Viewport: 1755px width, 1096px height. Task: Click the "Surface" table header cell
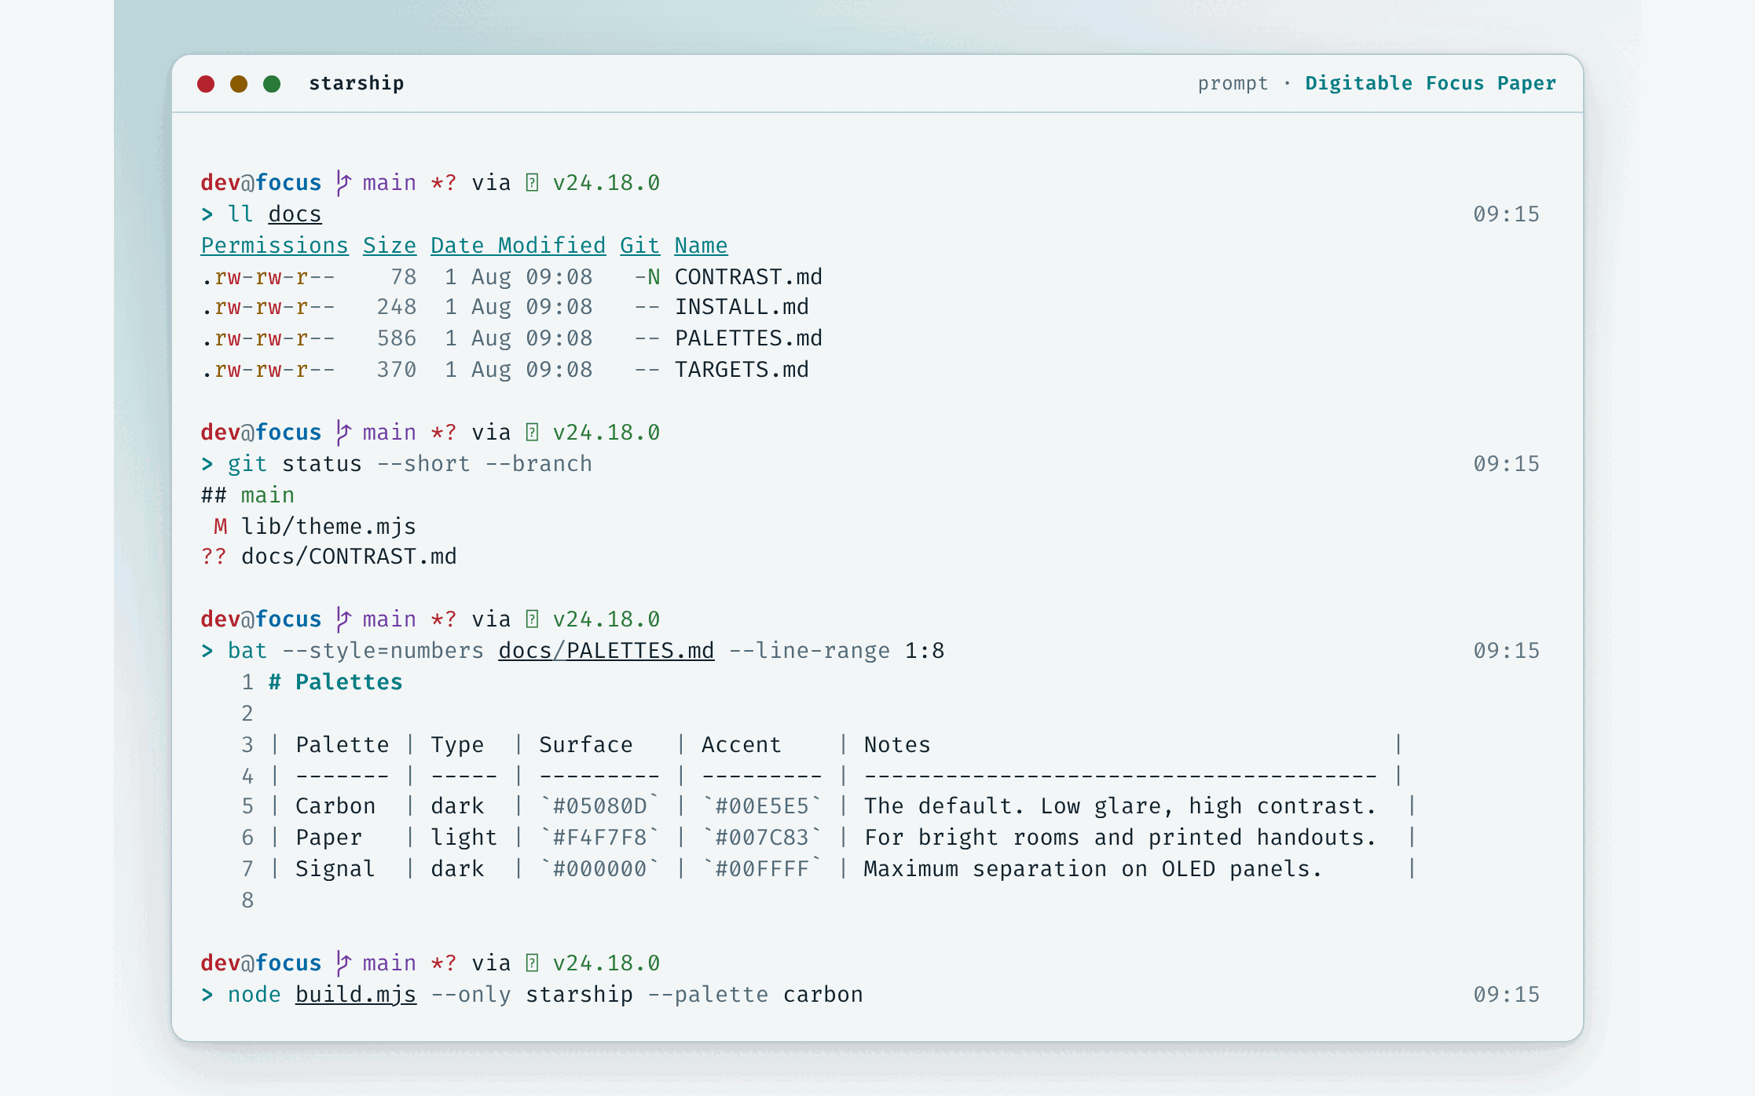(x=586, y=745)
